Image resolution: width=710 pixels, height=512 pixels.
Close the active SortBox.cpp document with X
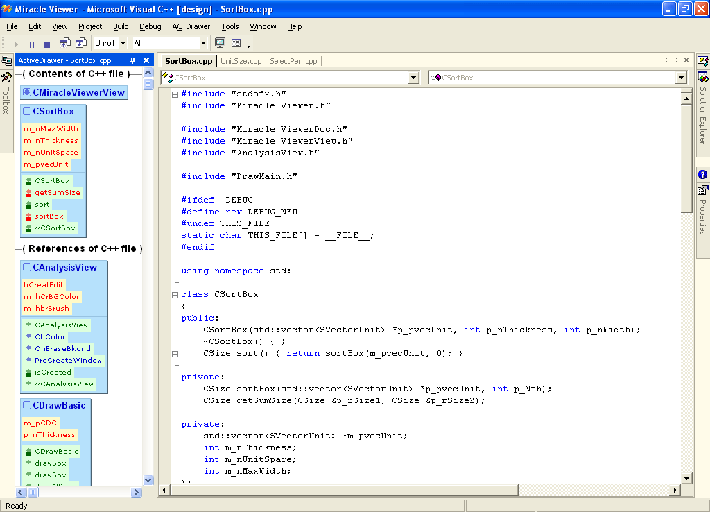686,60
